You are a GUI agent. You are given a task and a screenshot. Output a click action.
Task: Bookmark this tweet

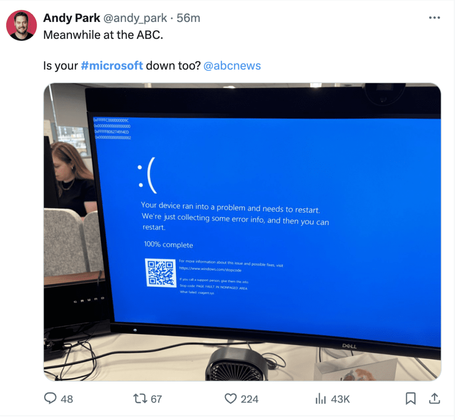pos(411,399)
